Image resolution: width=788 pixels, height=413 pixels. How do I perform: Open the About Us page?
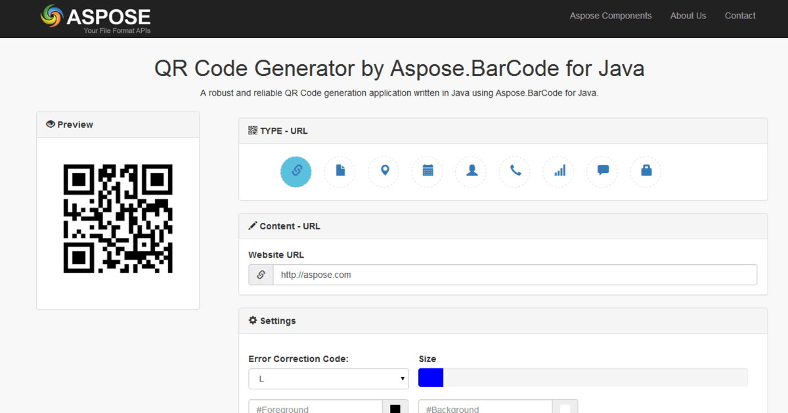coord(688,15)
